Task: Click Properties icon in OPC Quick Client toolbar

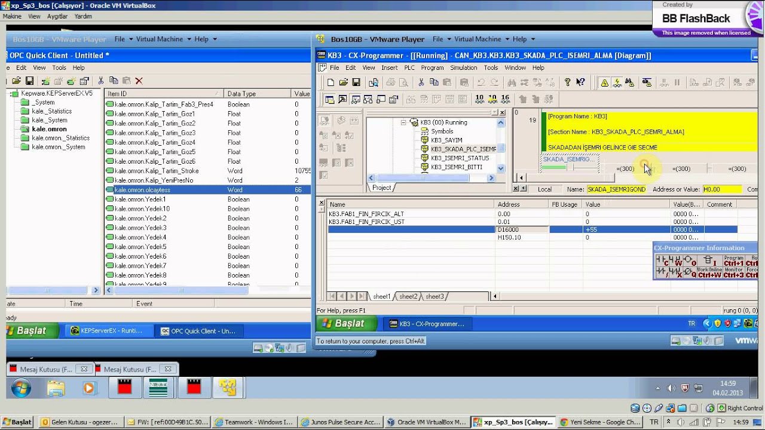Action: click(84, 81)
